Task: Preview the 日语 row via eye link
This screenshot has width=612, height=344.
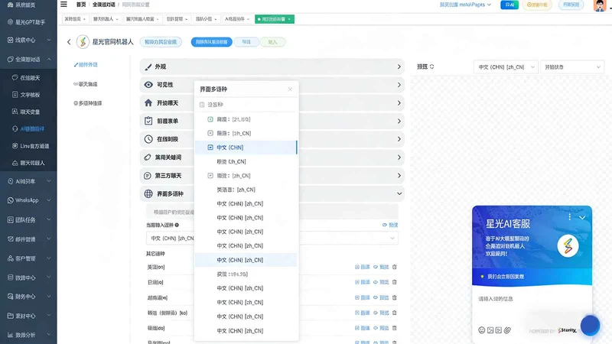Action: 381,282
